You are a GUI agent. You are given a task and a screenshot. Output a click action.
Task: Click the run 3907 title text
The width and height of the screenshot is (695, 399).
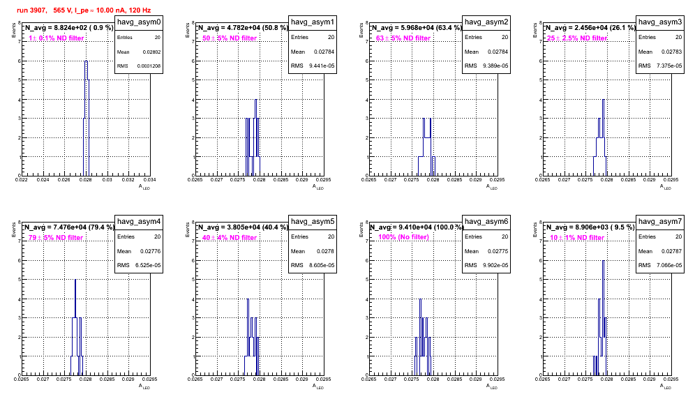coord(83,10)
